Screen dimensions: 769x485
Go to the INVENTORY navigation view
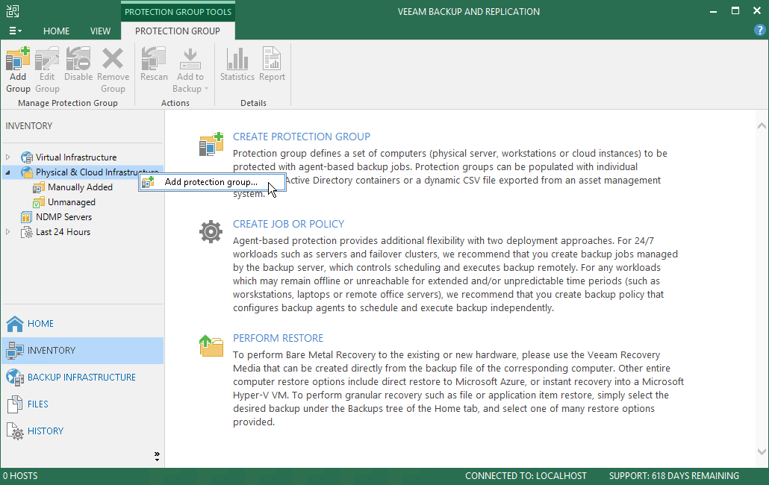[82, 351]
